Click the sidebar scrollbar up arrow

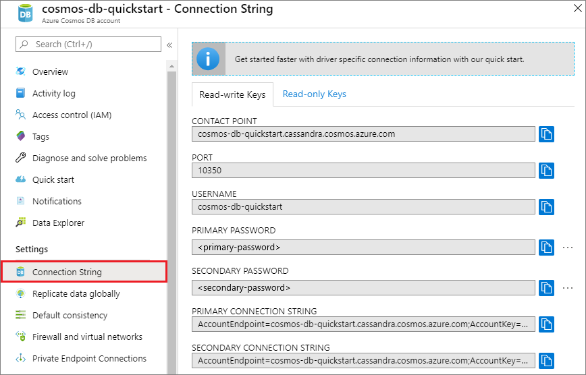[x=172, y=67]
